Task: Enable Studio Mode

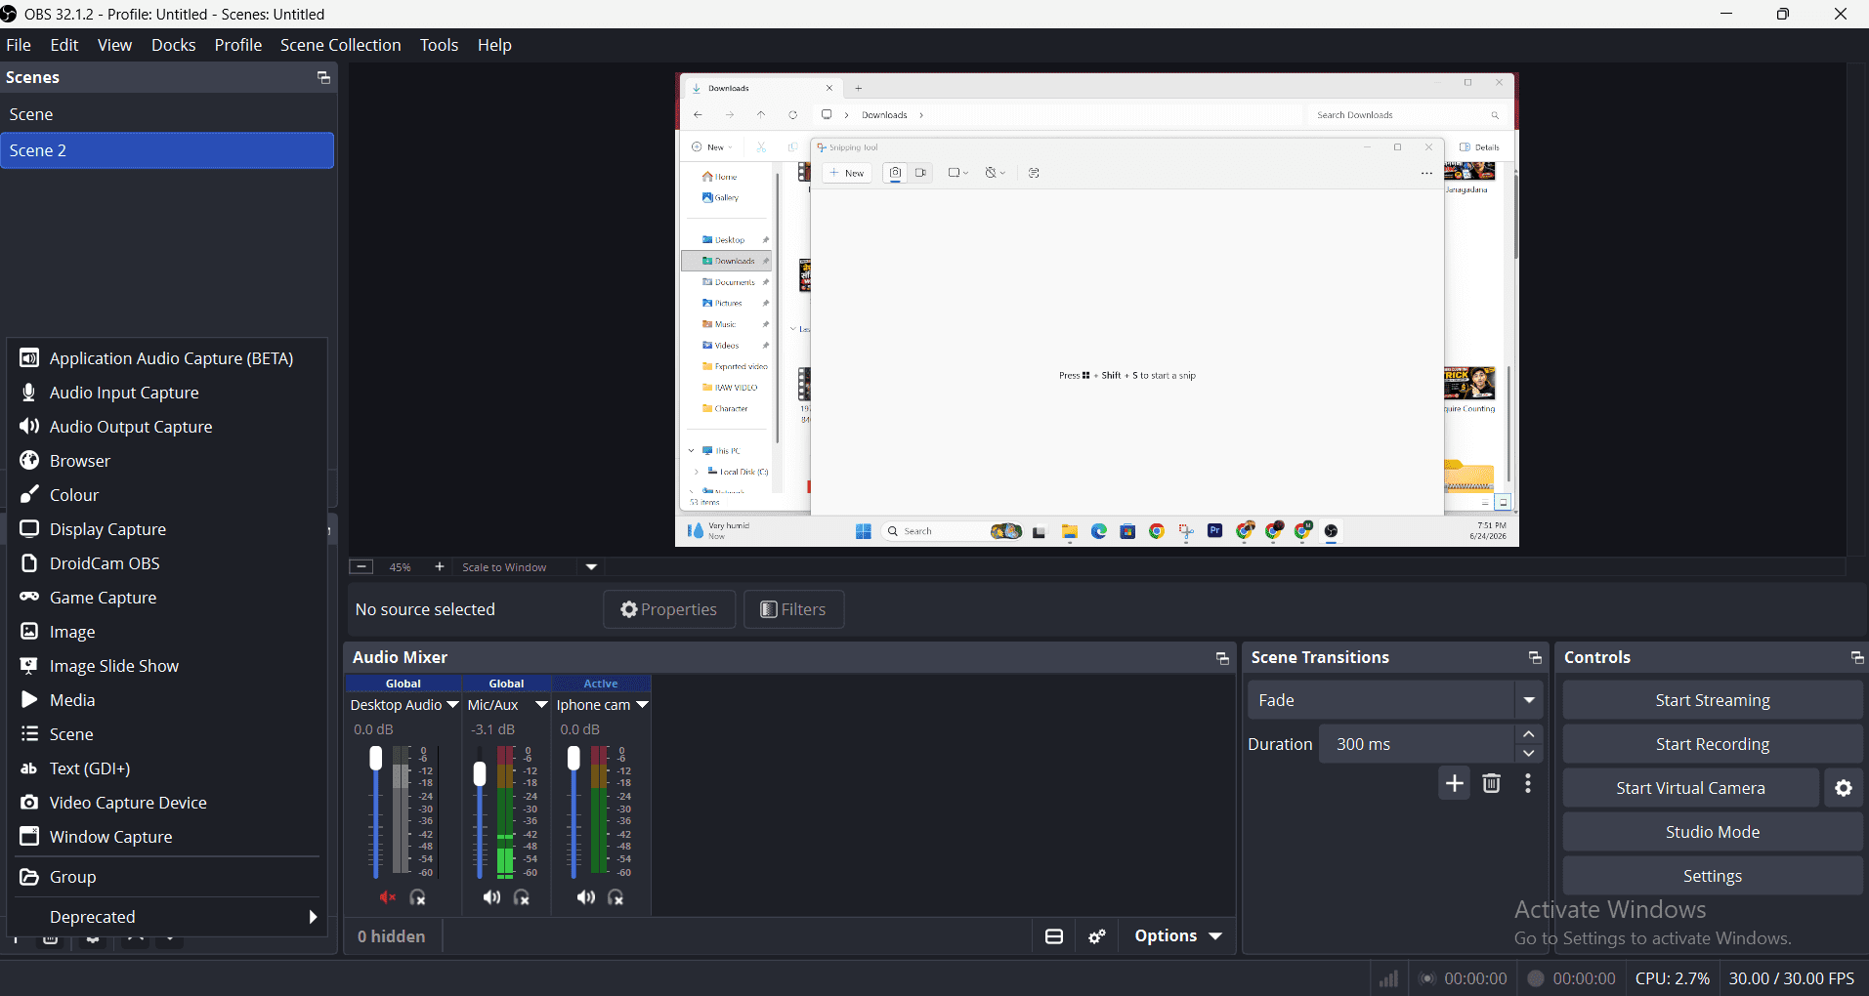Action: [x=1713, y=832]
